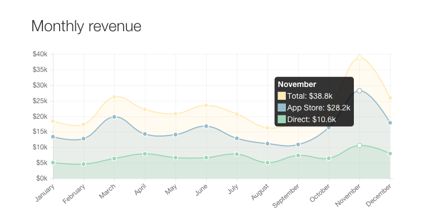Click the yellow Total swatch in tooltip
The height and width of the screenshot is (223, 433).
pos(282,96)
